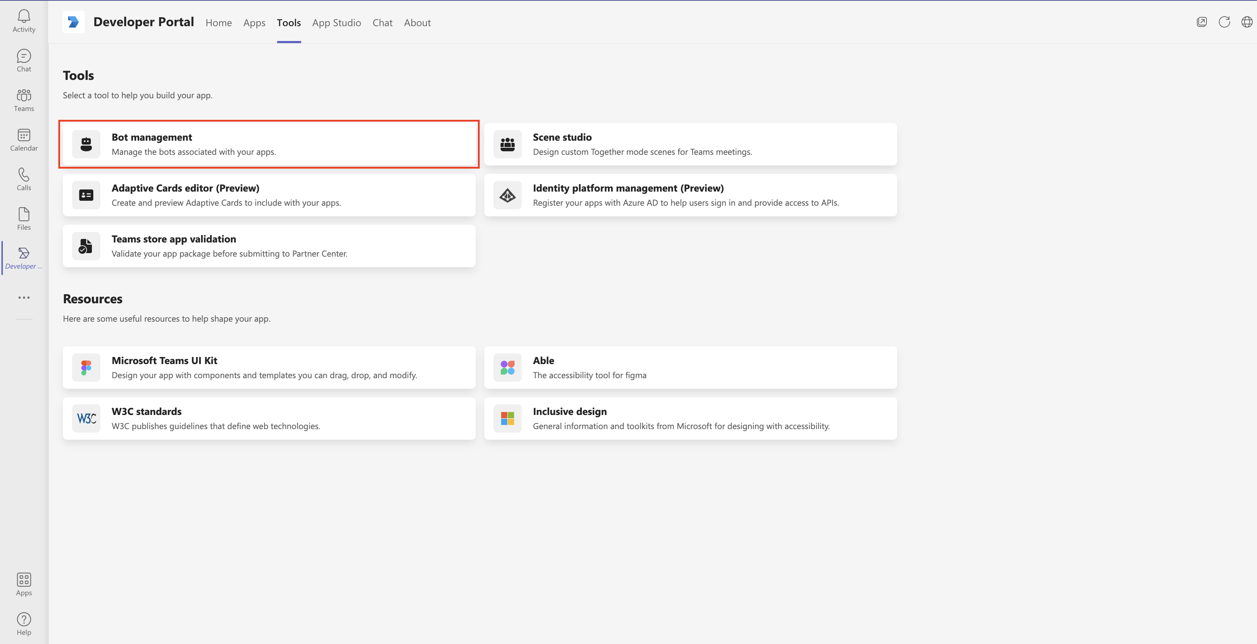Image resolution: width=1257 pixels, height=644 pixels.
Task: Click the more apps ellipsis icon
Action: pos(23,297)
